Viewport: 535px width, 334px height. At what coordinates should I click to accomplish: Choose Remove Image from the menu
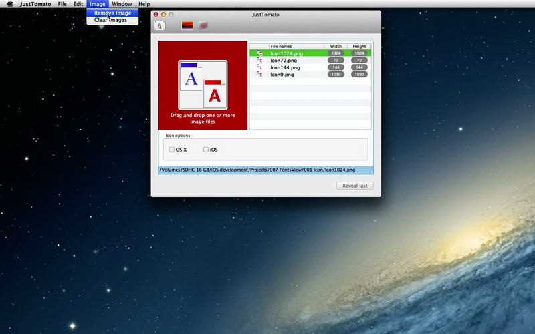[112, 13]
